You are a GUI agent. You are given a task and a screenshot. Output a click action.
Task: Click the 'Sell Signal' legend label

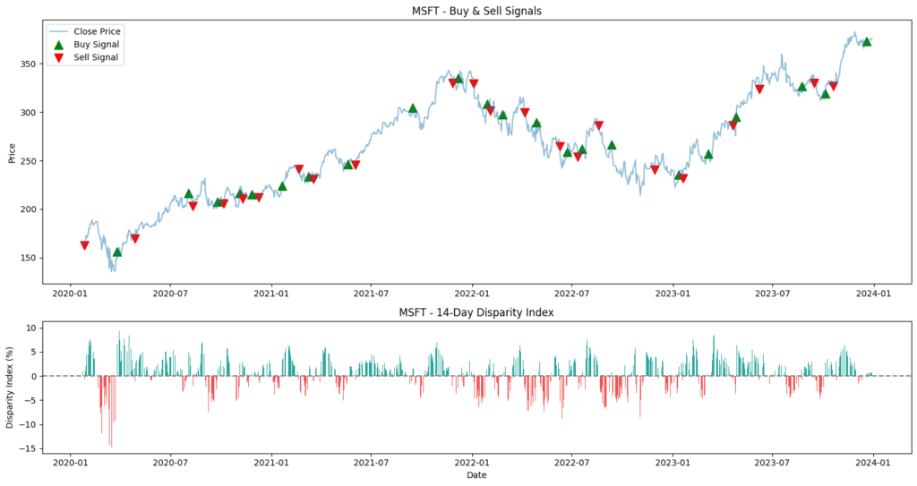pyautogui.click(x=96, y=57)
